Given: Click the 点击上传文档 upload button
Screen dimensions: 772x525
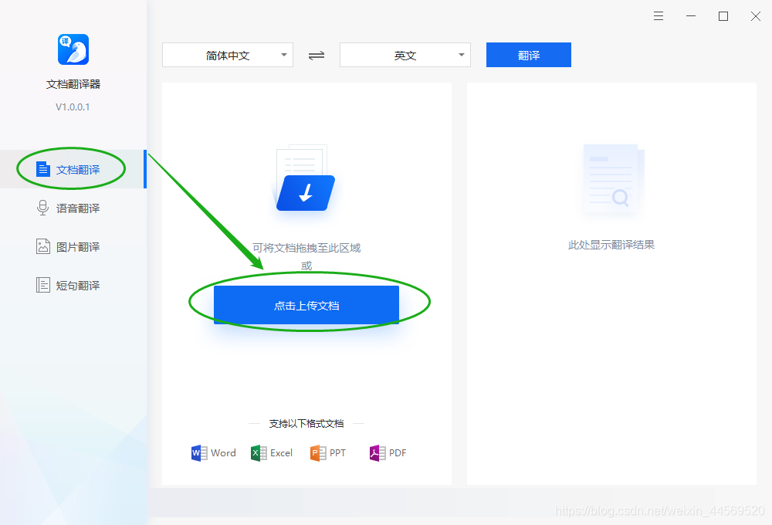Looking at the screenshot, I should tap(306, 305).
